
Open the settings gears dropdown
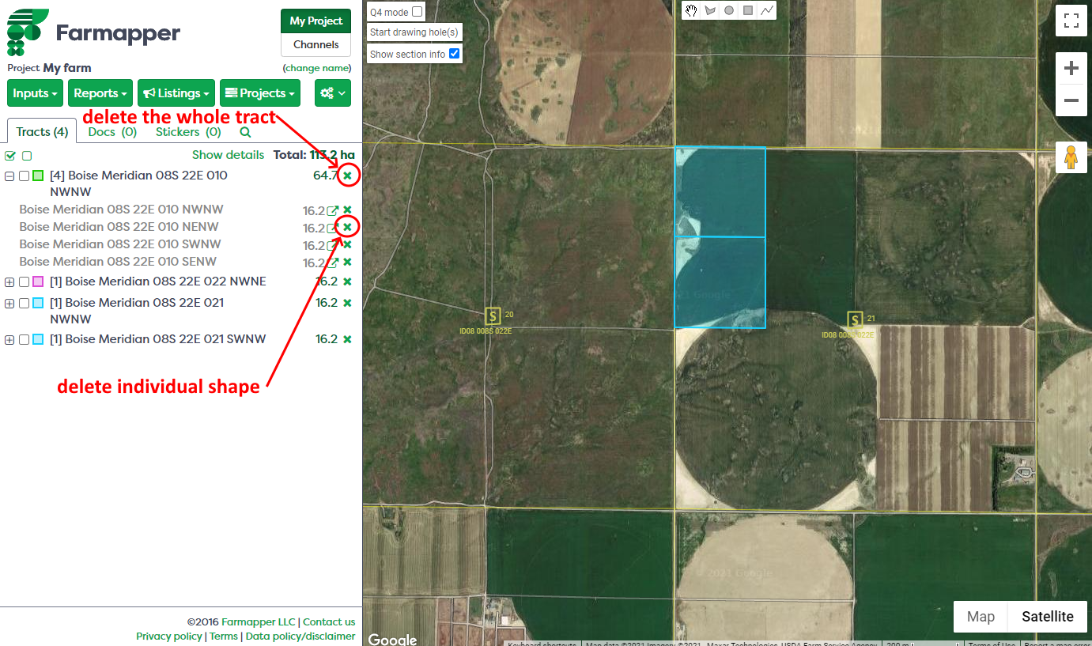tap(333, 93)
